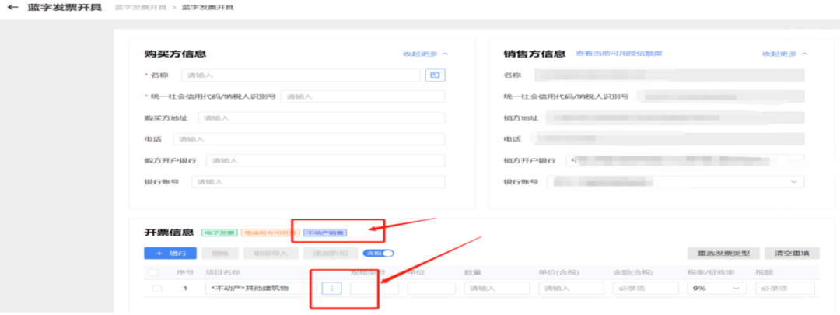Open buyer lookup icon next to 名称 field
Image resolution: width=840 pixels, height=315 pixels.
pyautogui.click(x=435, y=75)
